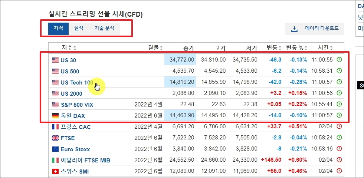The image size is (364, 178).
Task: Click the US flag beside US 2000
Action: 55,93
